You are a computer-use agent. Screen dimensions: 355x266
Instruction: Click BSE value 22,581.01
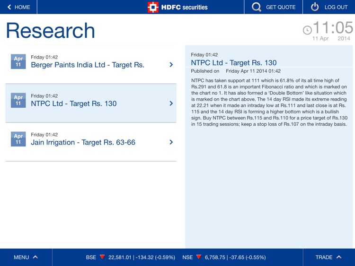[120, 257]
